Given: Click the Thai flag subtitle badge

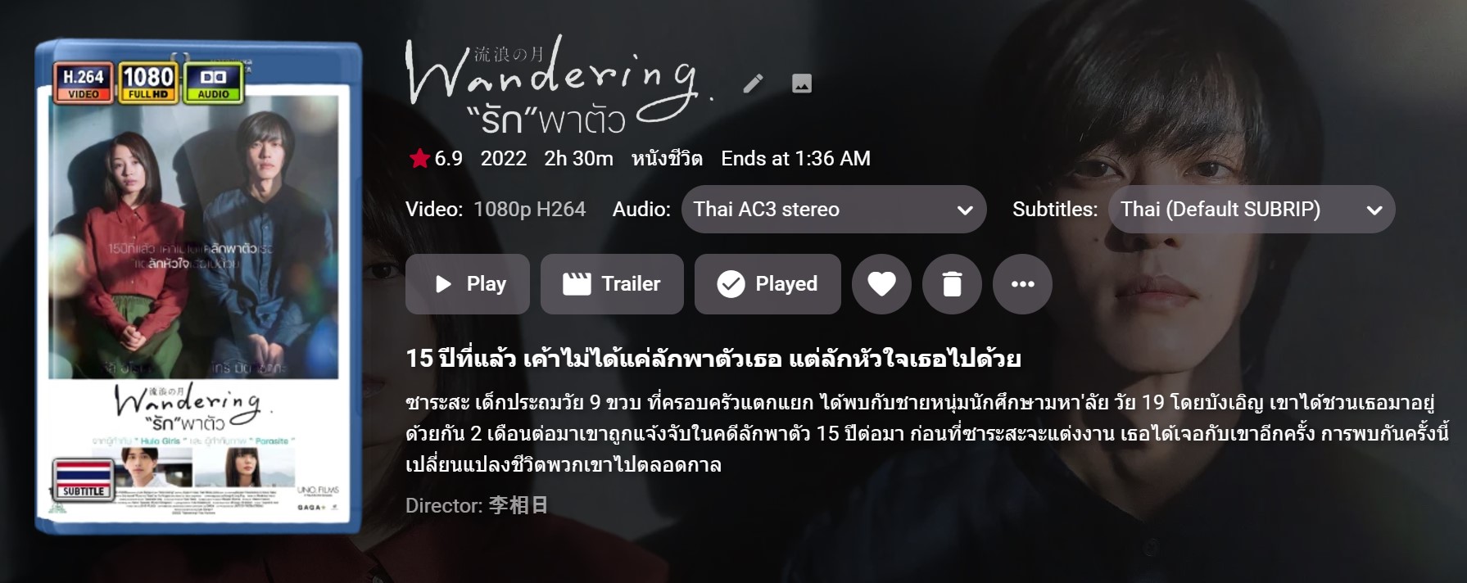Looking at the screenshot, I should coord(84,479).
